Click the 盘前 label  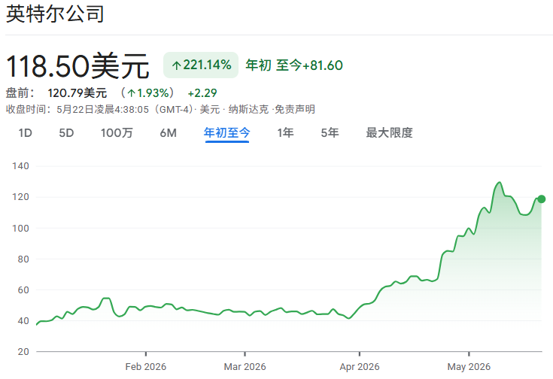tap(20, 93)
